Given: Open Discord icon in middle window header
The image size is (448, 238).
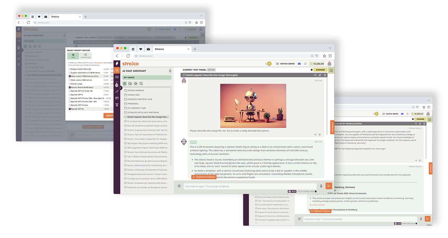Looking at the screenshot, I should [299, 64].
